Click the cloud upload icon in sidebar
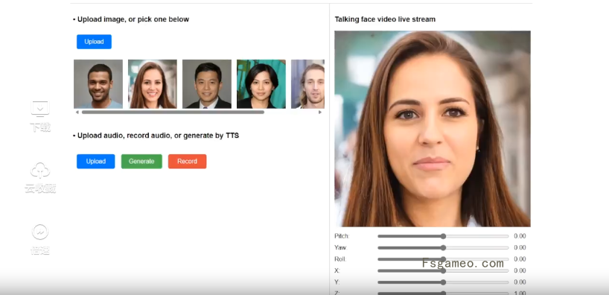609x295 pixels. click(40, 171)
